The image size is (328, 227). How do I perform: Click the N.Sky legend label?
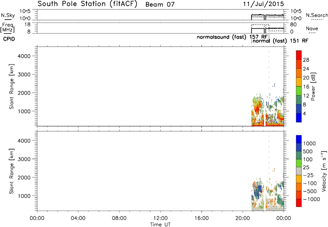click(8, 15)
